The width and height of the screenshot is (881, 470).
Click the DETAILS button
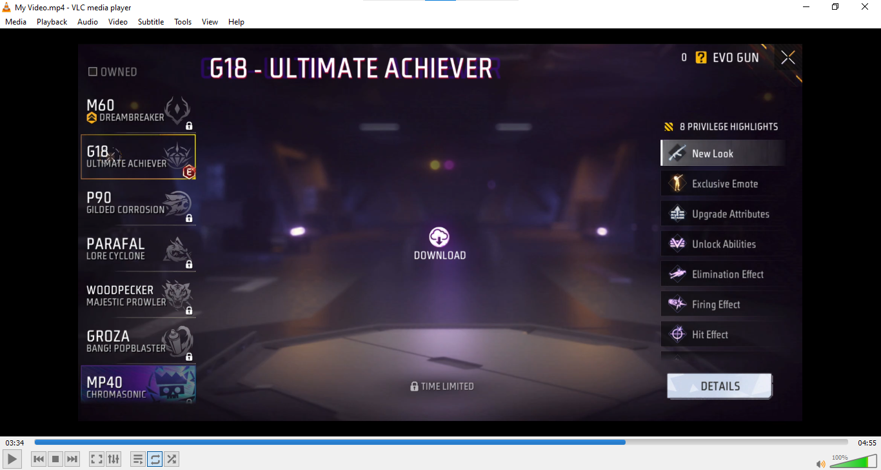click(x=720, y=386)
